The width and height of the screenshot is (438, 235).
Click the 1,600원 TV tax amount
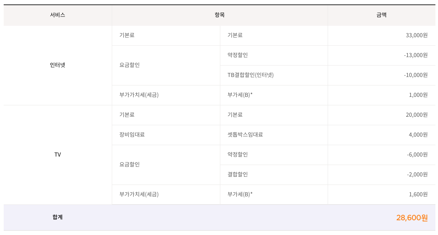click(418, 194)
